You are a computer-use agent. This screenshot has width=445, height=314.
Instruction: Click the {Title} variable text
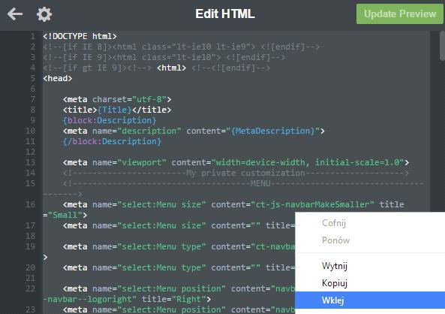tap(114, 110)
